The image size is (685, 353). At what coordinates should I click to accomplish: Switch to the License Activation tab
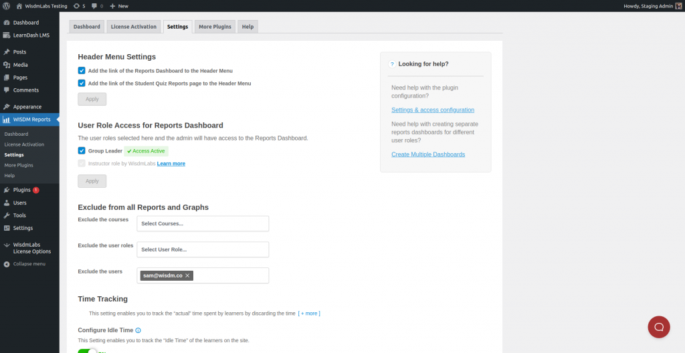click(x=134, y=27)
